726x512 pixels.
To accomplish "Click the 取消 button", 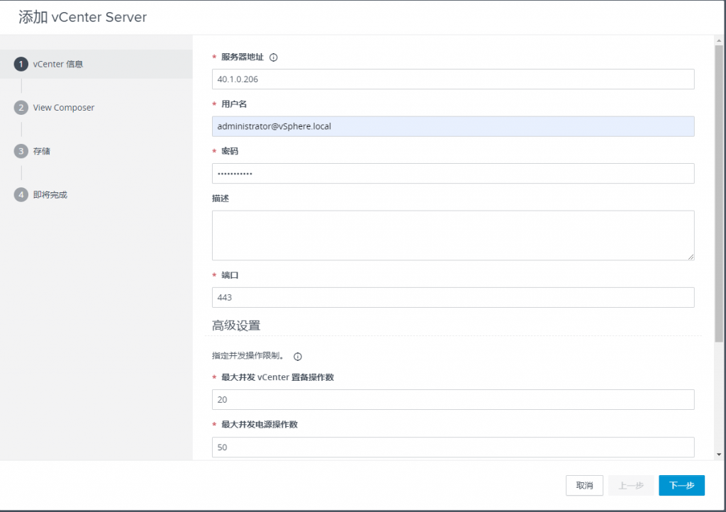I will point(584,485).
